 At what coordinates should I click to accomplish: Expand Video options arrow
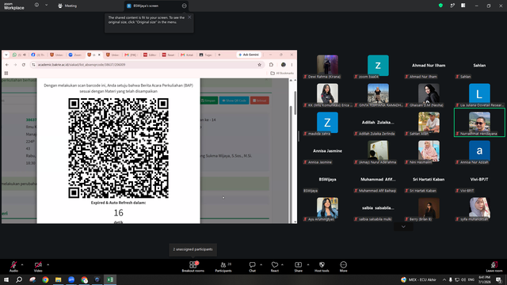point(48,264)
